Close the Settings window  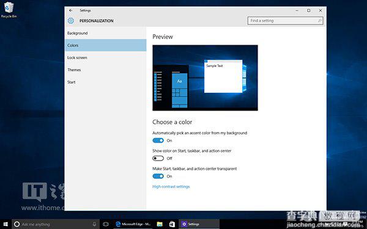(321, 10)
